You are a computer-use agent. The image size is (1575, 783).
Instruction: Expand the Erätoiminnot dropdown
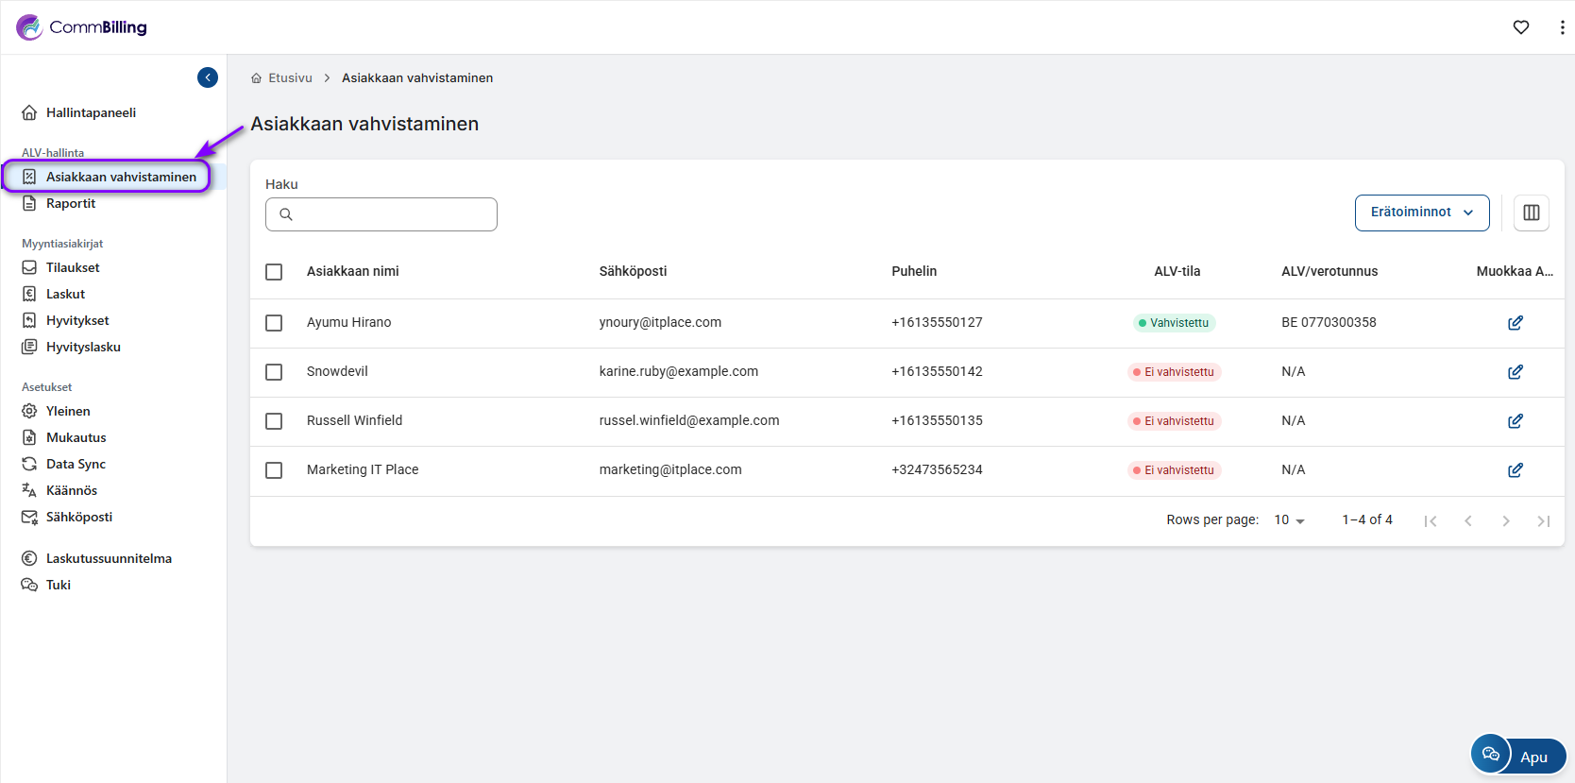coord(1421,213)
